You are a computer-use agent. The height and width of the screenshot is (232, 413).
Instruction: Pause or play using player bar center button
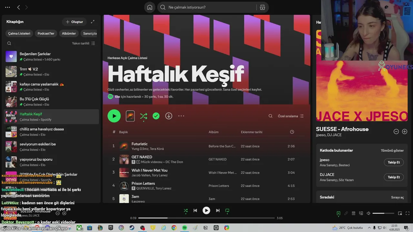coord(206,210)
